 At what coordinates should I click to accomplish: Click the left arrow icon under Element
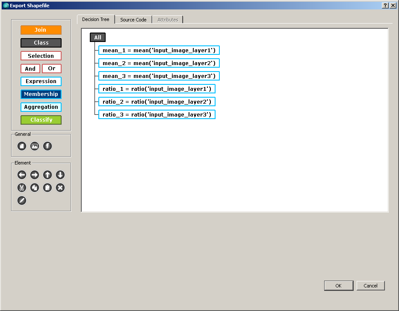click(x=21, y=175)
